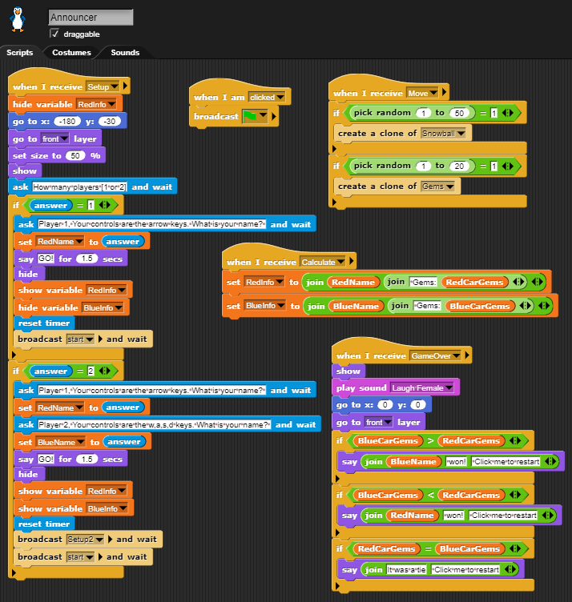Select the Scripts tab
This screenshot has height=602, width=572.
pos(20,53)
